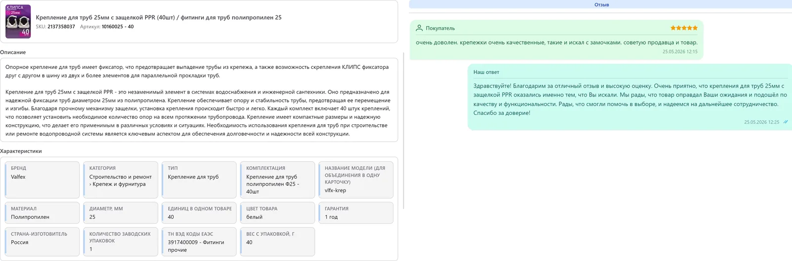Click Страна-изготовитель Россия card
Screen dimensions: 792x261
42,242
